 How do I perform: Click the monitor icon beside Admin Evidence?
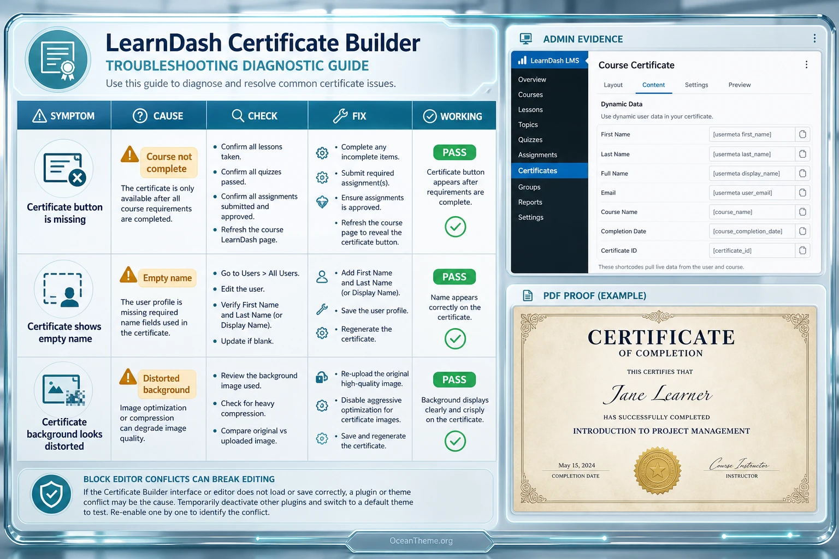[525, 39]
